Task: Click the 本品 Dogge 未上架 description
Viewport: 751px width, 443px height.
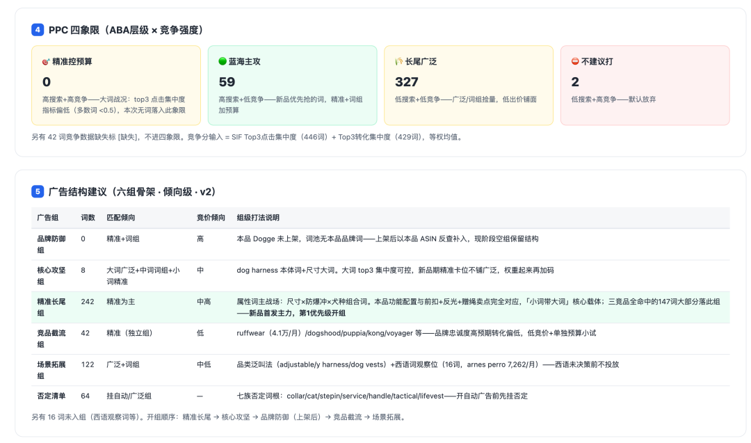Action: tap(387, 239)
